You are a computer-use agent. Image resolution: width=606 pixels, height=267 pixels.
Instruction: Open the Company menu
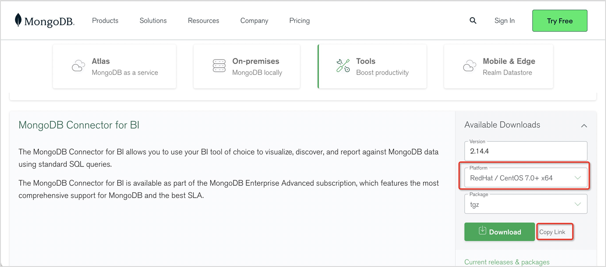point(254,21)
